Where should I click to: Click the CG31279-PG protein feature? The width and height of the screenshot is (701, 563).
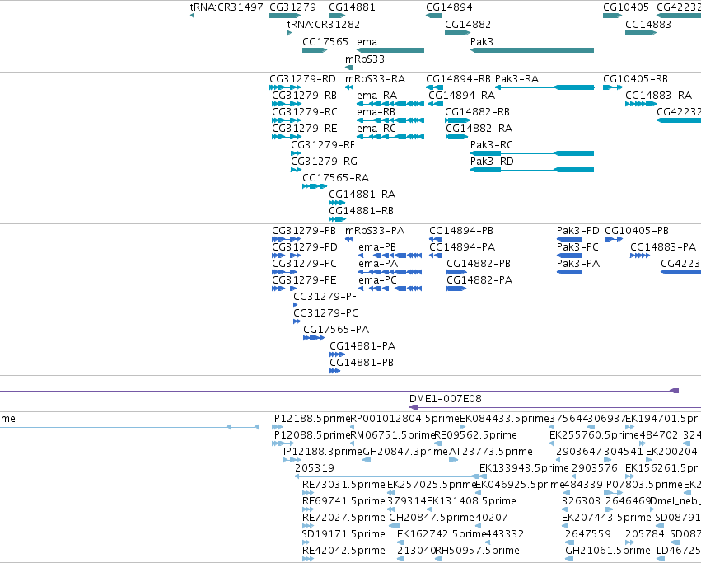[297, 321]
